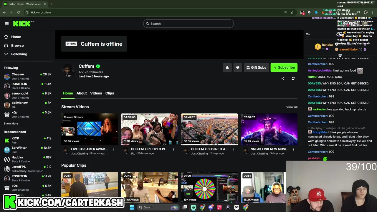
Task: Close the Cuffem Stream browser tab
Action: 45,4
